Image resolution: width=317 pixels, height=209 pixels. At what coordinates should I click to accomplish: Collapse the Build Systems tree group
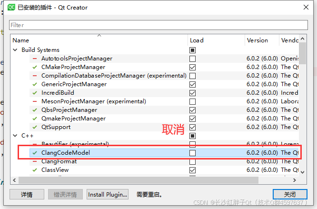coord(15,50)
